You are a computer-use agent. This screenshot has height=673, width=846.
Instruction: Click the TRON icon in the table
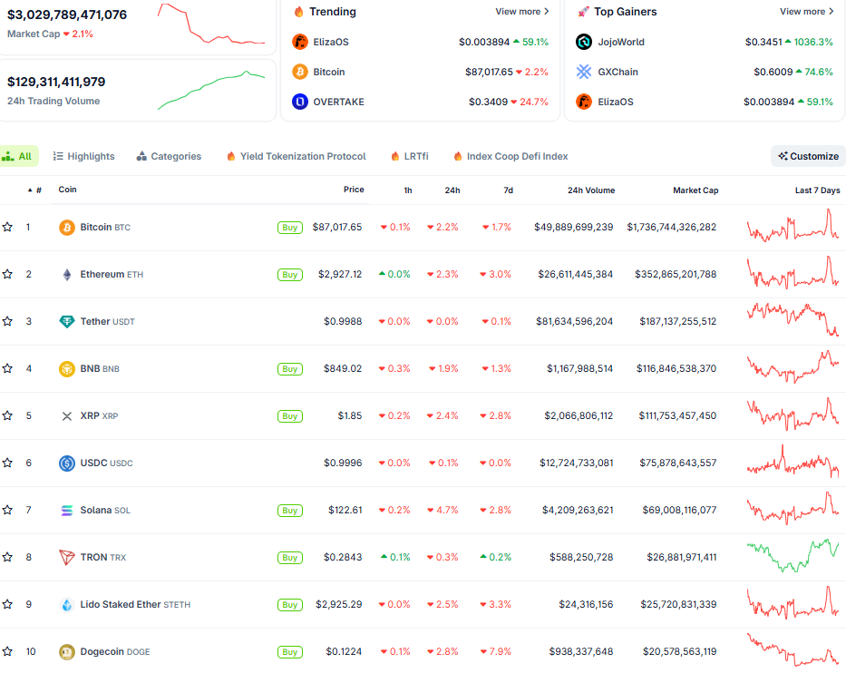[66, 557]
